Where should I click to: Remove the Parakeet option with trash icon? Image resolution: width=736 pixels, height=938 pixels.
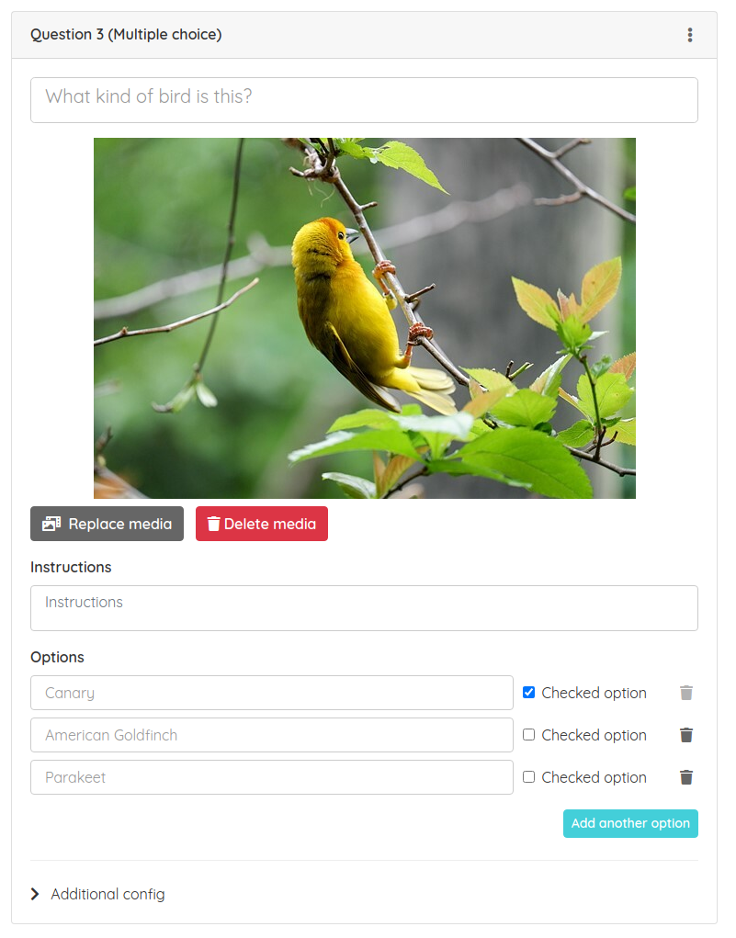pyautogui.click(x=686, y=777)
